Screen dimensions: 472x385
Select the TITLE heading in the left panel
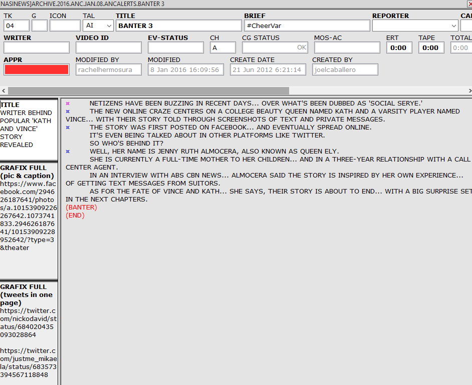click(10, 105)
